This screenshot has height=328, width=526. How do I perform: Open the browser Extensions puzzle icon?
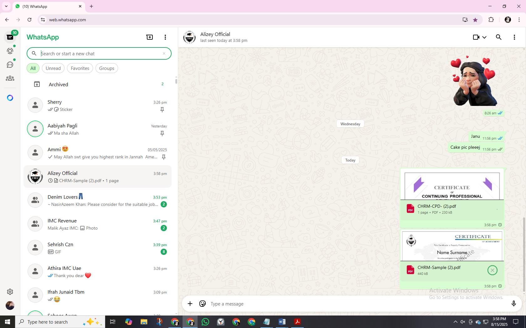pos(491,20)
